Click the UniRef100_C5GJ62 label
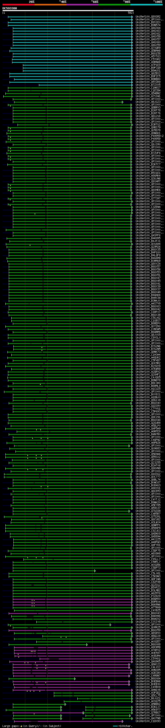 click(148, 318)
